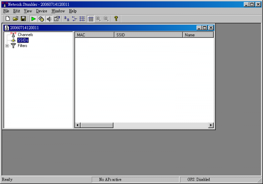Click 'GPS: Disabled' status text
The width and height of the screenshot is (263, 184).
[198, 179]
